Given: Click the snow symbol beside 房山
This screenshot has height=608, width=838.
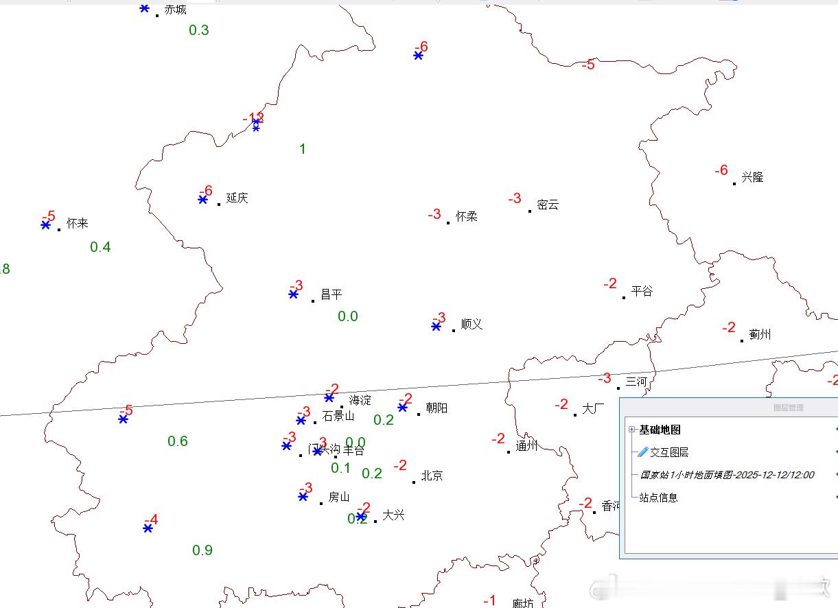Looking at the screenshot, I should tap(303, 496).
